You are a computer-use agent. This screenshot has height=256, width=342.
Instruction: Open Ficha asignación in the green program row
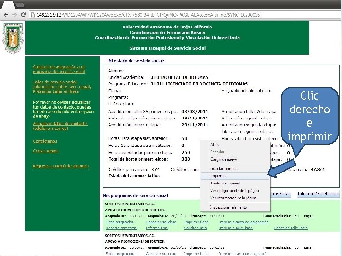(x=120, y=222)
